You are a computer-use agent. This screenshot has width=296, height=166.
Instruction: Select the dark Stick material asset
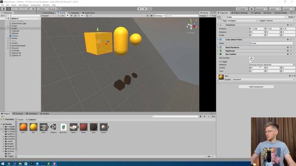93,127
